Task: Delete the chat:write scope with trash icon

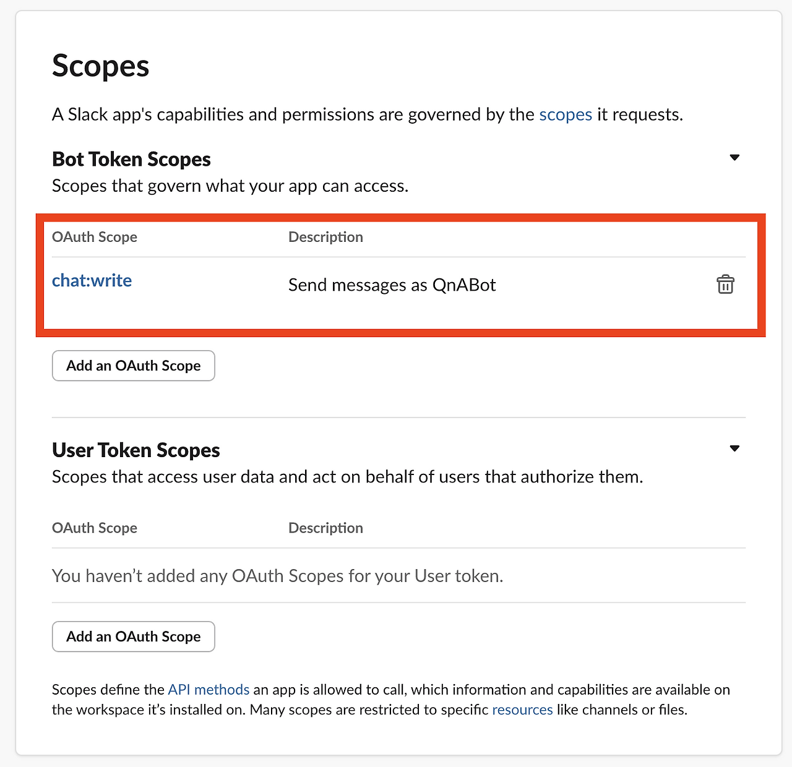Action: 725,285
